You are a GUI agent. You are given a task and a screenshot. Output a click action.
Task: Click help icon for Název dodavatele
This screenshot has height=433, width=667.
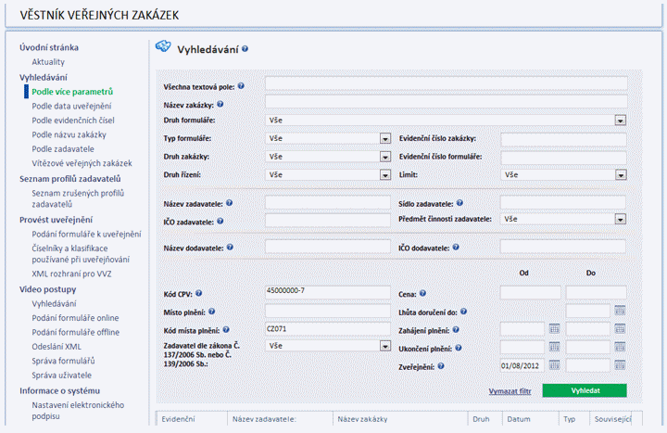click(x=230, y=247)
